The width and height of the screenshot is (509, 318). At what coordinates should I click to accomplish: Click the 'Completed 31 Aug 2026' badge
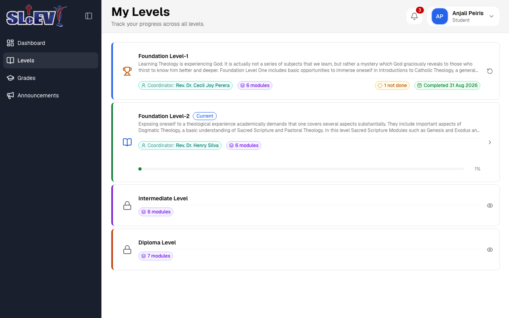tap(447, 85)
